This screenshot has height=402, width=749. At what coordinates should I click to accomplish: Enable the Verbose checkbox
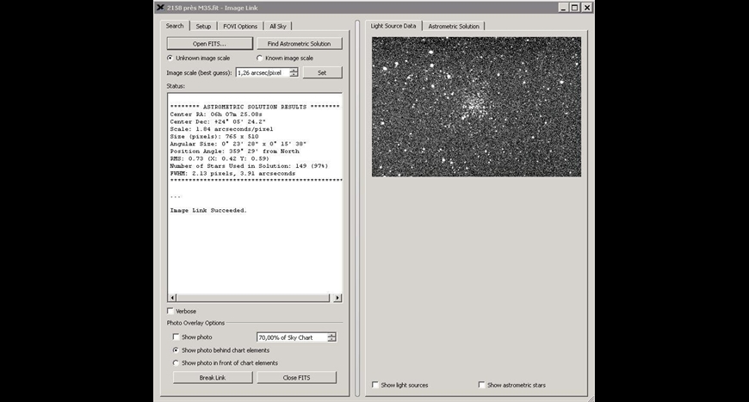coord(170,311)
